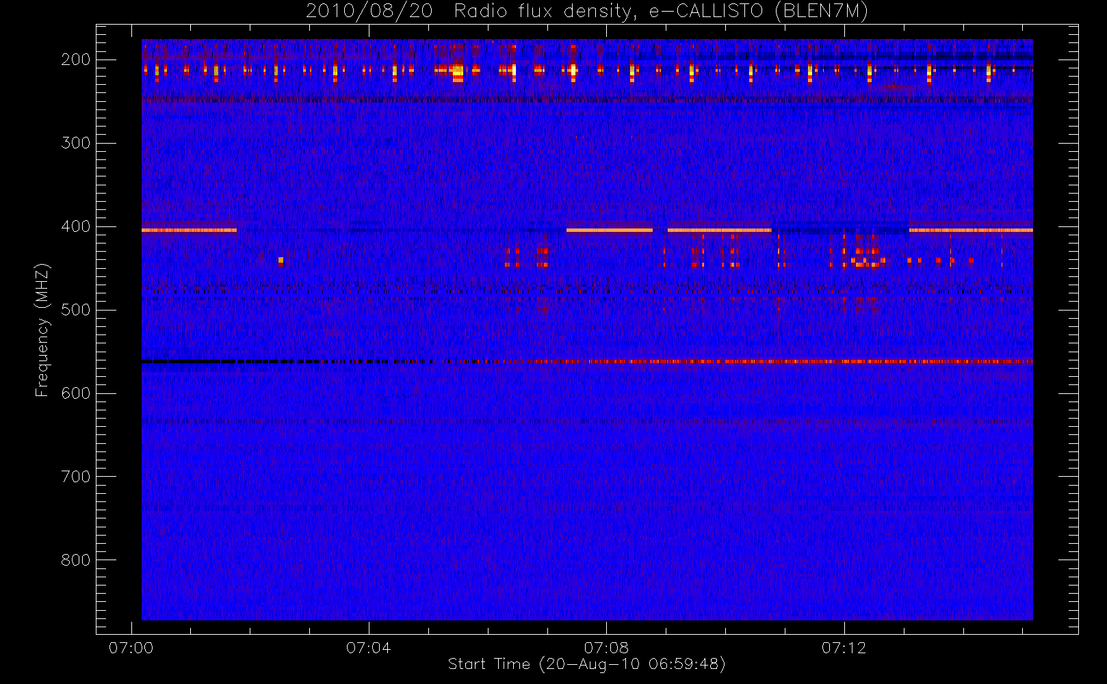1107x684 pixels.
Task: Select the Frequency (MHZ) axis label
Action: click(42, 330)
